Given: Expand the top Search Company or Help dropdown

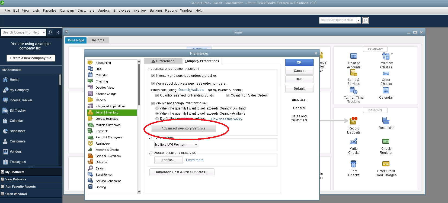Looking at the screenshot, I should [x=359, y=20].
